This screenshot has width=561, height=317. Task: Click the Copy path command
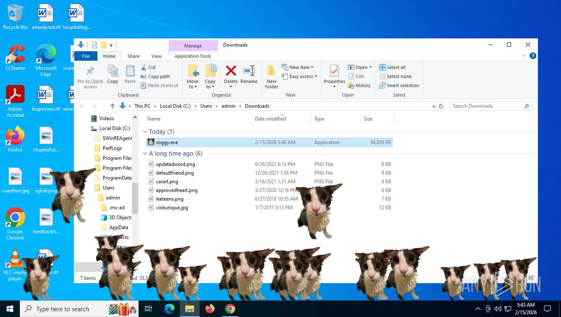click(x=155, y=76)
